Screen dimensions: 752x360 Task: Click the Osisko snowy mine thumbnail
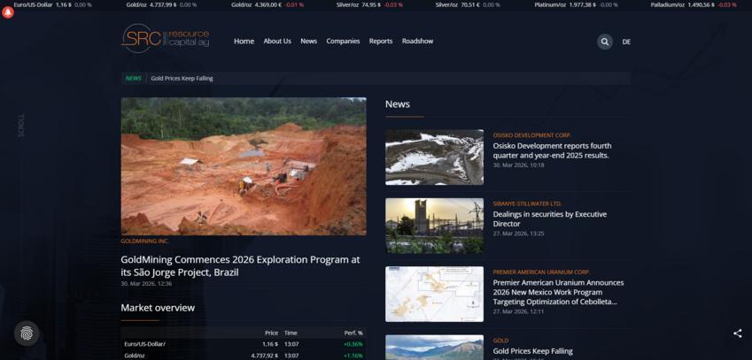[x=434, y=157]
